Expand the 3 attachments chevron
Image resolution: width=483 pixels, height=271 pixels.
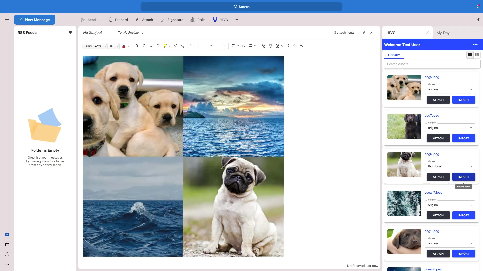363,33
